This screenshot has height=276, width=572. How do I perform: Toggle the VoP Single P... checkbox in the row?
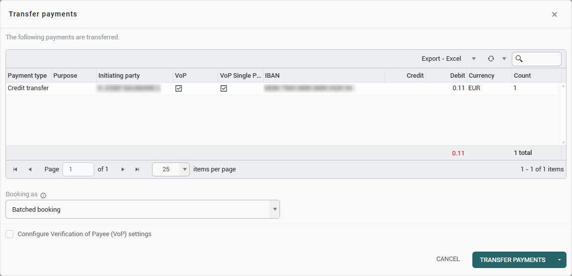point(224,88)
